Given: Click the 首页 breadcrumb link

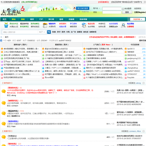Looking at the screenshot, I should point(6,37).
